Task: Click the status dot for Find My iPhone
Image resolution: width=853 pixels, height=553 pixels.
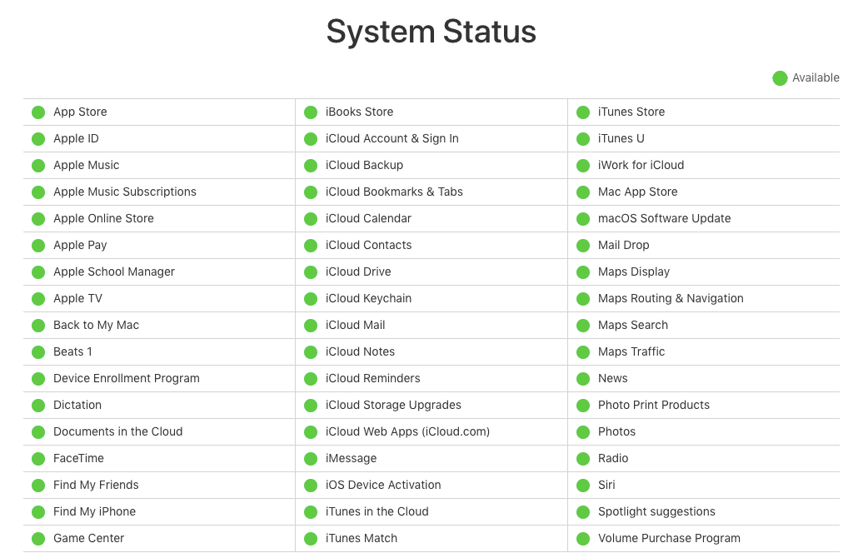Action: (38, 512)
